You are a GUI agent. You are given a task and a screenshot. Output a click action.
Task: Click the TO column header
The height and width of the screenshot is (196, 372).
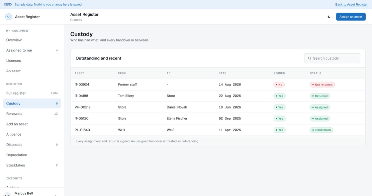pos(168,73)
